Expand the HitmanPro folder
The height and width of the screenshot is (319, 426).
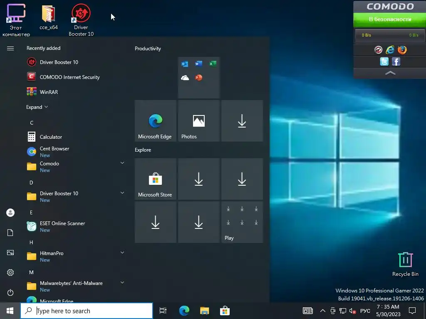point(122,253)
